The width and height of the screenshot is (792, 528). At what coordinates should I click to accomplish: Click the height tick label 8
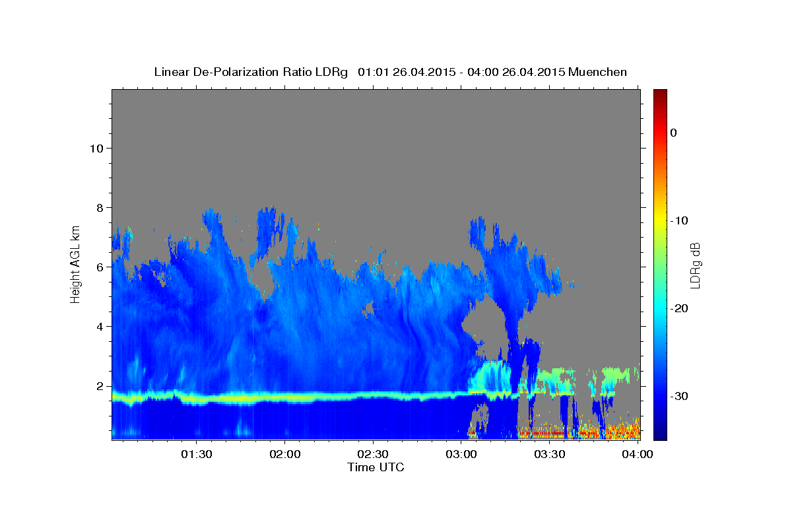pyautogui.click(x=100, y=208)
